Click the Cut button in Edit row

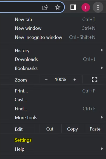pos(50,129)
